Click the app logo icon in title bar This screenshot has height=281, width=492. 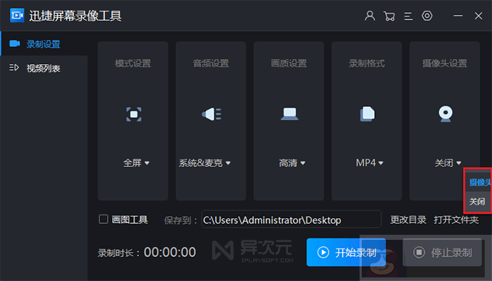[17, 15]
